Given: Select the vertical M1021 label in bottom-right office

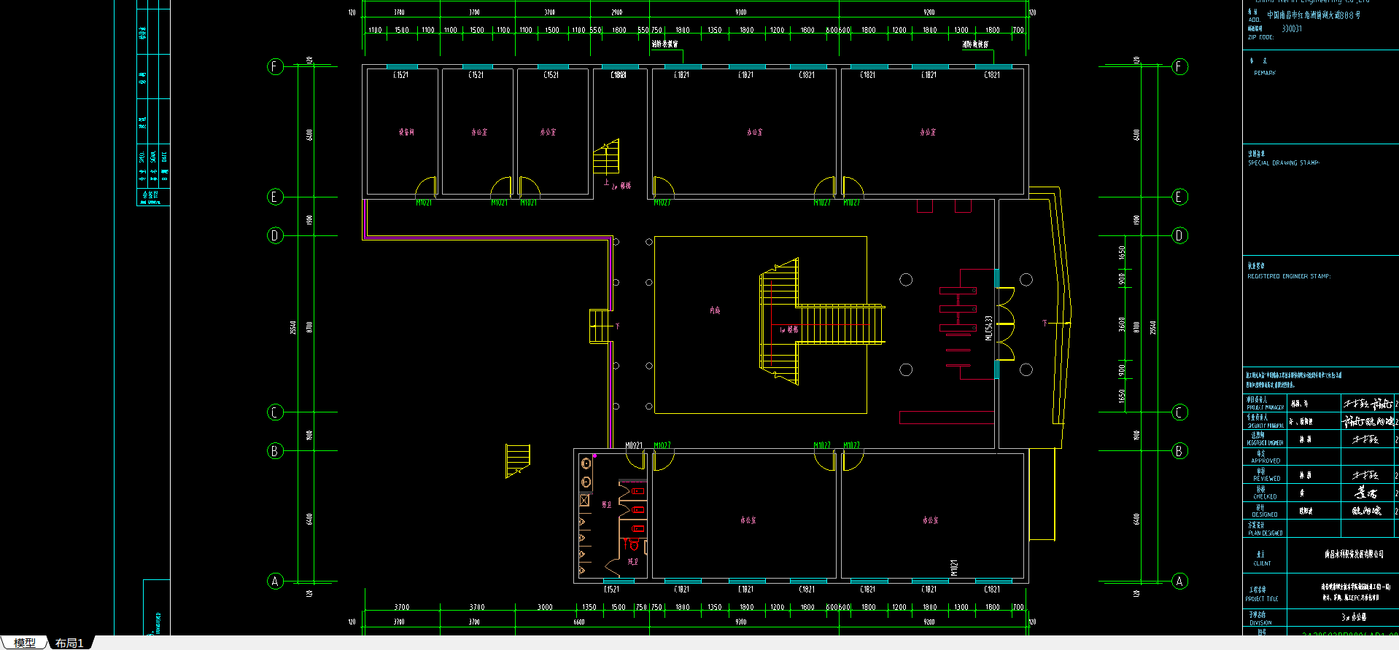Looking at the screenshot, I should (x=954, y=568).
